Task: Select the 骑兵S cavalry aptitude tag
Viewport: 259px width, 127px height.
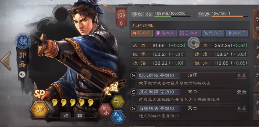Action: click(x=142, y=33)
